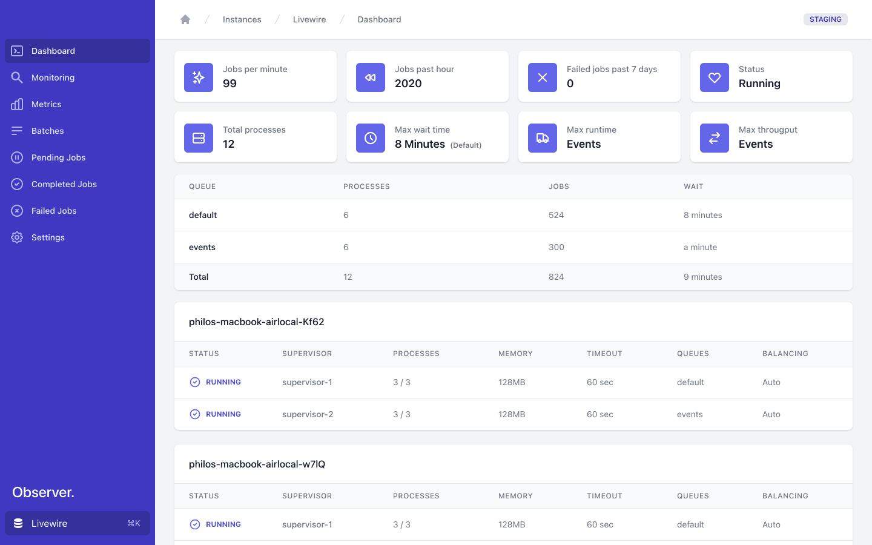
Task: Open the Livewire instance switcher
Action: (x=78, y=523)
